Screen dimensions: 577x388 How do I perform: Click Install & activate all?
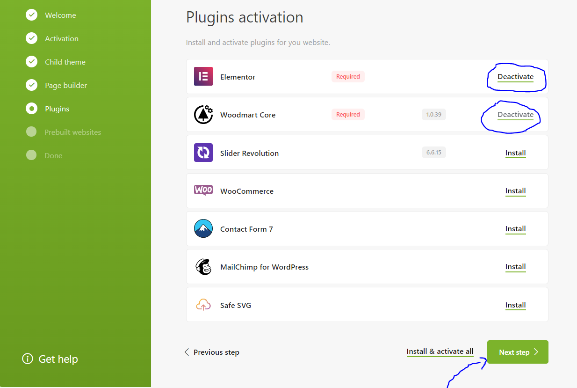[x=440, y=351]
